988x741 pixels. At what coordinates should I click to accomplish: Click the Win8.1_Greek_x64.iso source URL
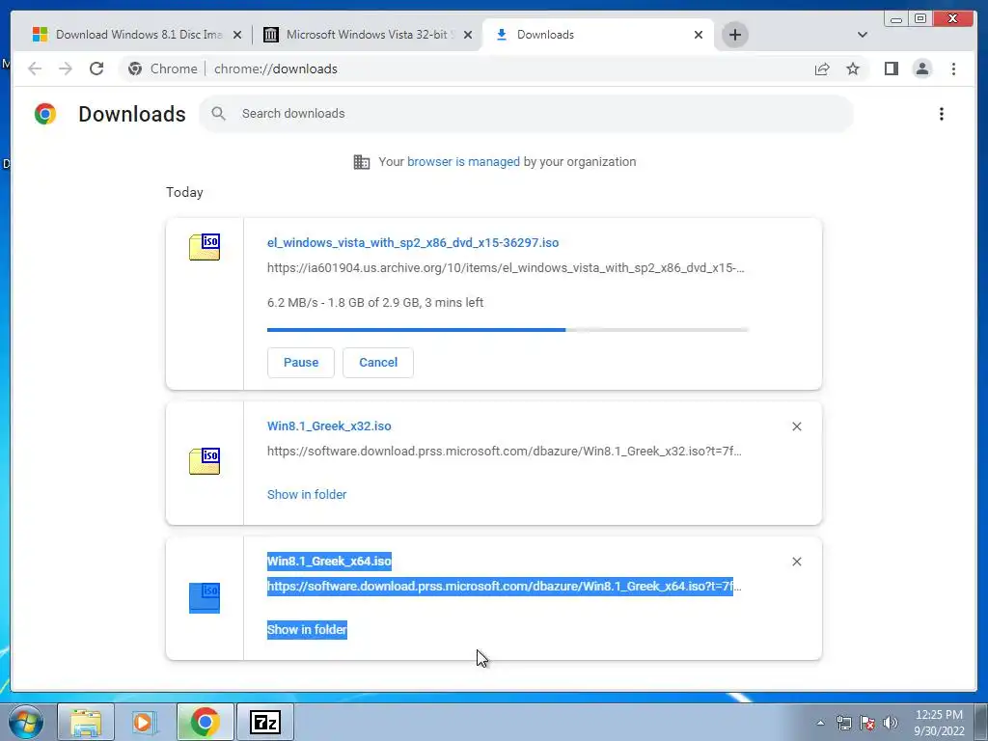pyautogui.click(x=504, y=586)
